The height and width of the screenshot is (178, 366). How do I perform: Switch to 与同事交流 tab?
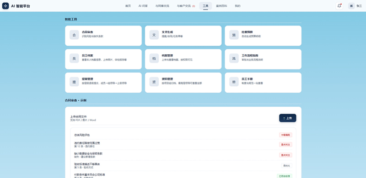click(x=162, y=6)
